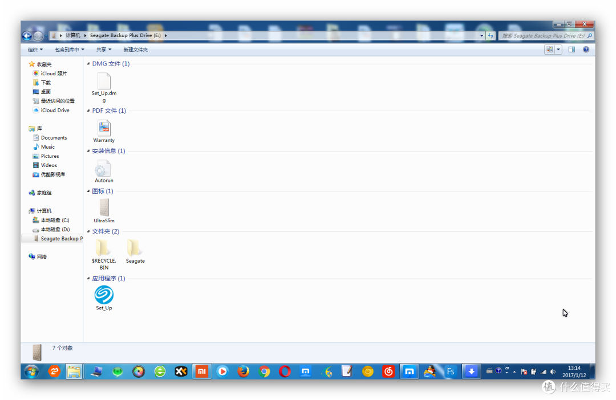Open iCloud 照片 in favorites

(50, 74)
